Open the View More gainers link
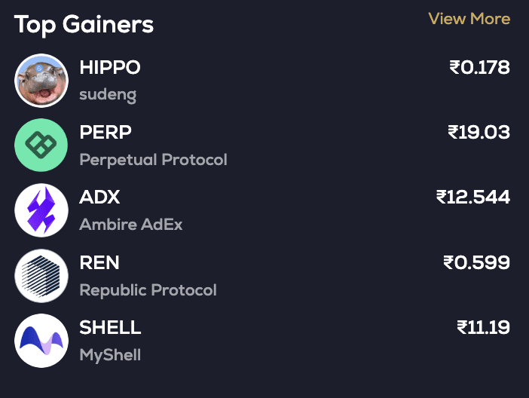The image size is (529, 398). coord(469,19)
